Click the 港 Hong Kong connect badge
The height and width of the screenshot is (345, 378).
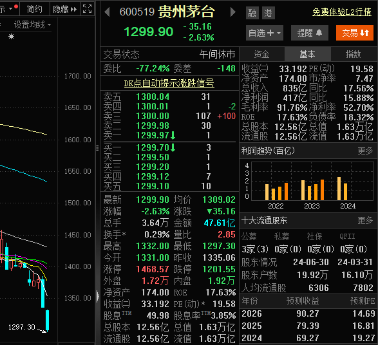[268, 13]
